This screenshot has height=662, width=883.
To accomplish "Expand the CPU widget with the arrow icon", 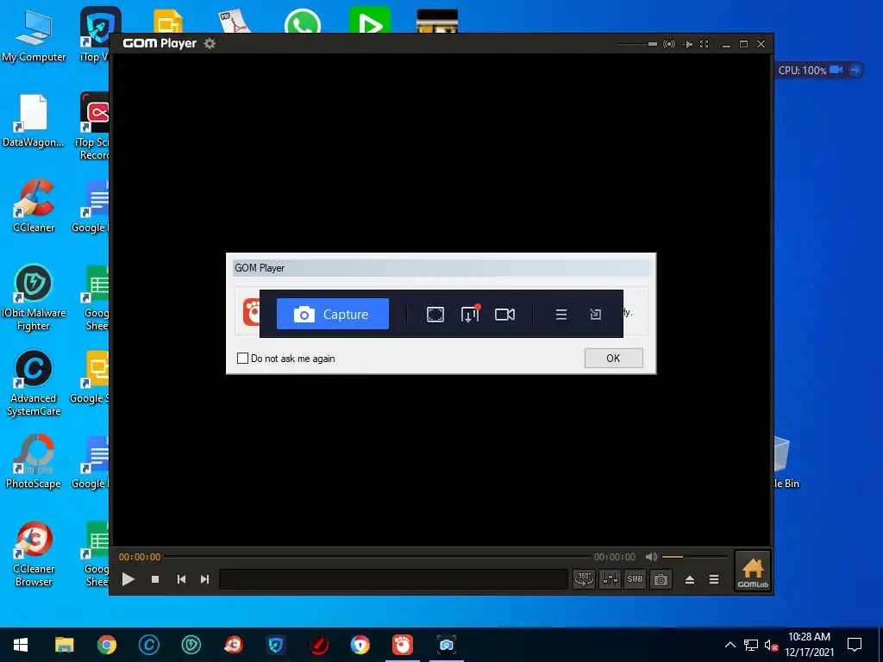I will [x=855, y=70].
